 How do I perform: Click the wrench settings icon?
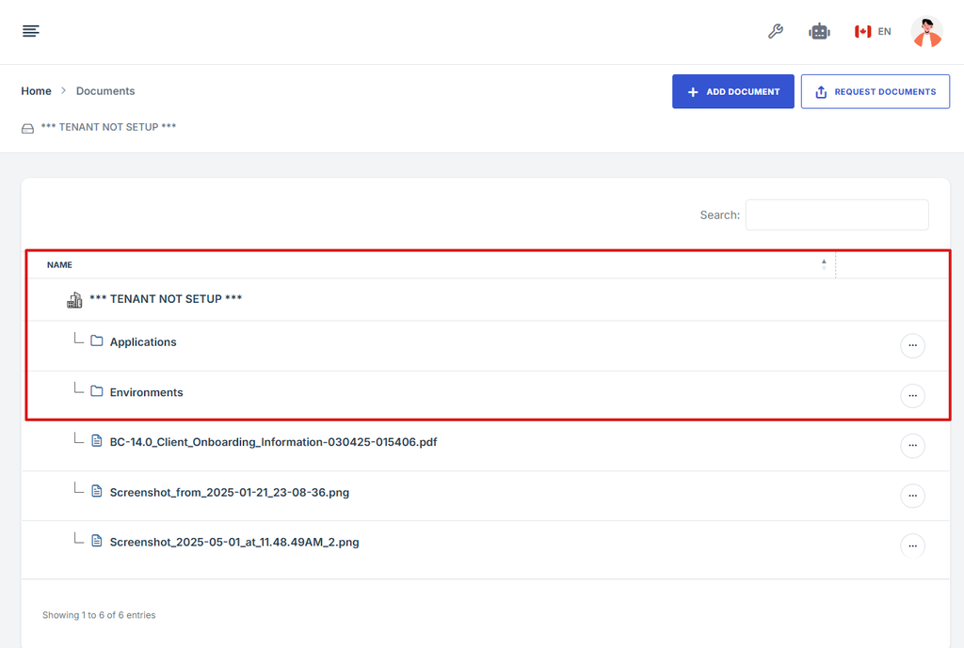(x=776, y=32)
